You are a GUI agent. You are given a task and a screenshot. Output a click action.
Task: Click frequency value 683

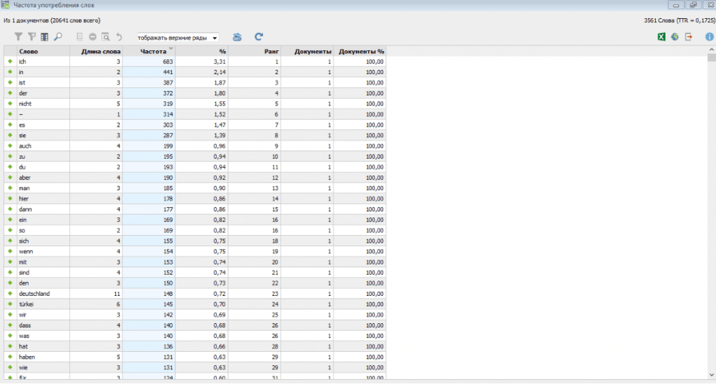(168, 61)
